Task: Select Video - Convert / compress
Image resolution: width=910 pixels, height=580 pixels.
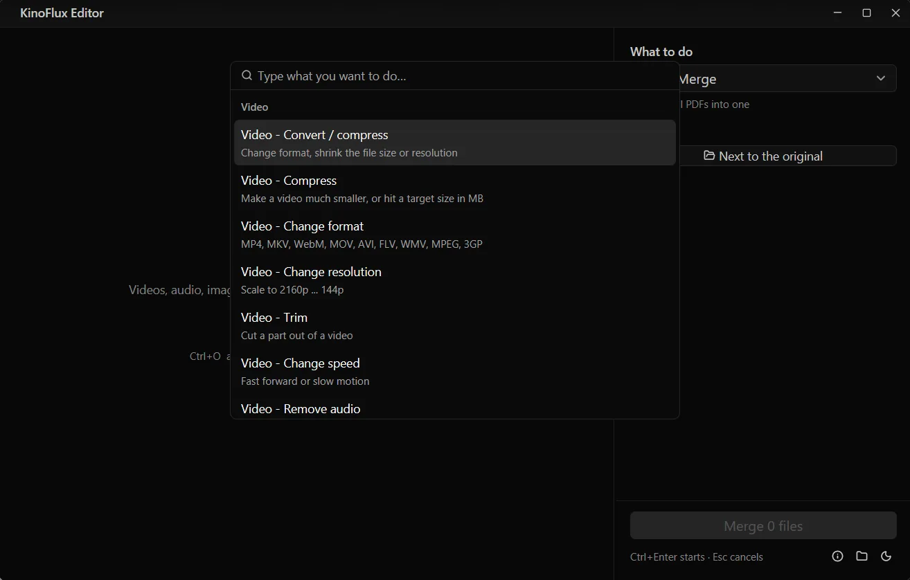Action: click(x=454, y=143)
